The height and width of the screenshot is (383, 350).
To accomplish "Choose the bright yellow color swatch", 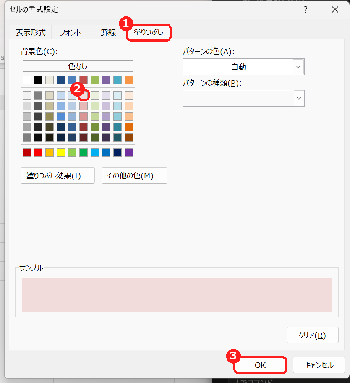I will [61, 152].
